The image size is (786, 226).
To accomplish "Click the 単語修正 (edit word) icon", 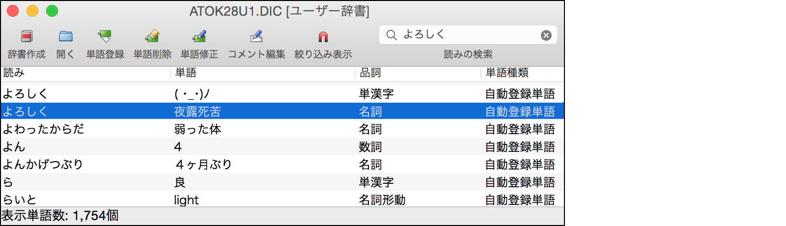I will point(199,36).
